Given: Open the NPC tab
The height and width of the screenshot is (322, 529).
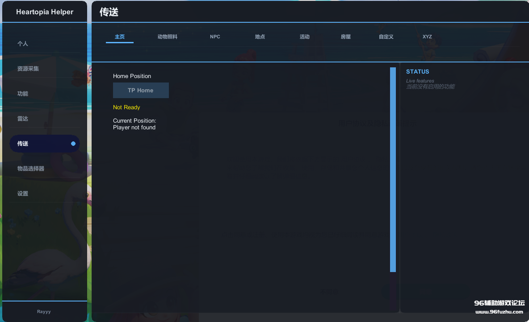Looking at the screenshot, I should pos(215,37).
